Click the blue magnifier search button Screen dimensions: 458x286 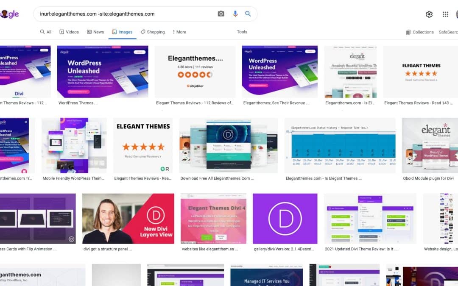click(248, 14)
